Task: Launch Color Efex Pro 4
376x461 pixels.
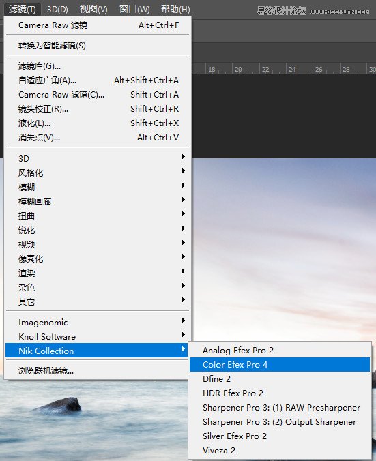Action: (x=280, y=365)
